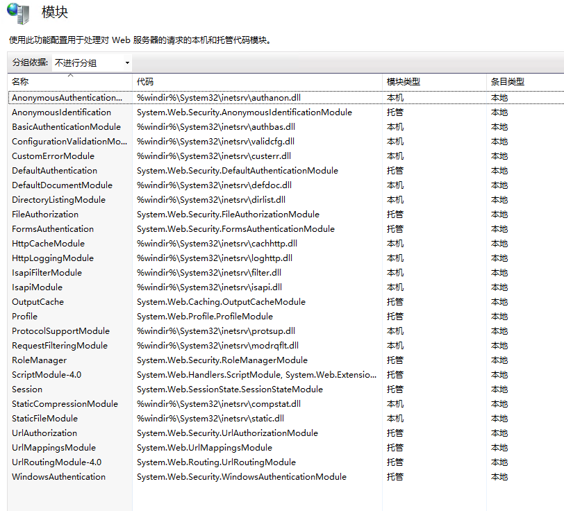
Task: Select the AnonymousAuthentication... module row name
Action: tap(67, 98)
